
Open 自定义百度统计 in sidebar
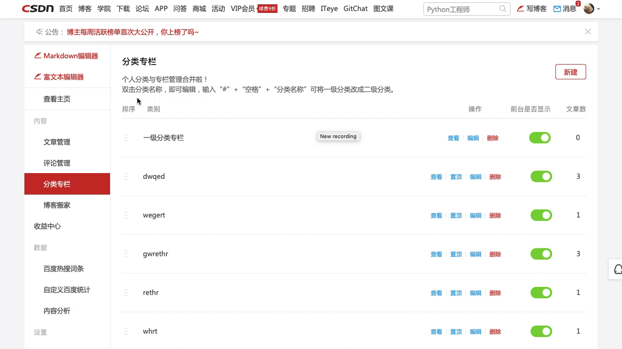tap(67, 290)
